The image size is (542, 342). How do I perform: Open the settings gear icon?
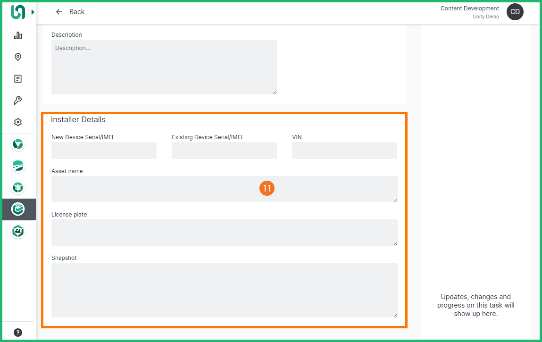[18, 122]
